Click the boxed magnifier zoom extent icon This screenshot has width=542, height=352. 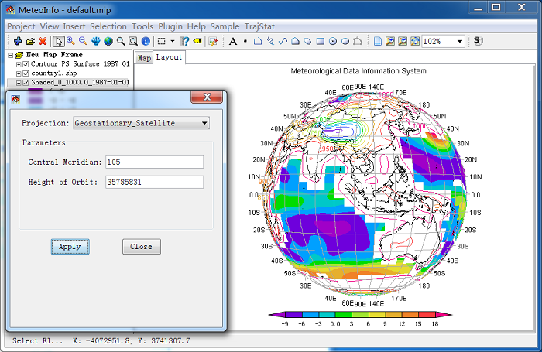[133, 42]
